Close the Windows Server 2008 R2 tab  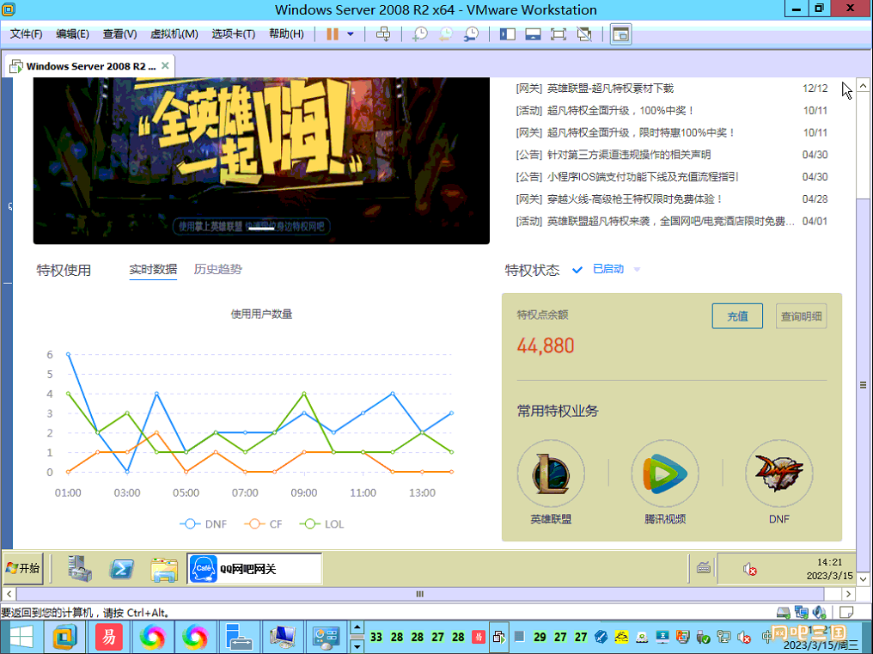165,65
